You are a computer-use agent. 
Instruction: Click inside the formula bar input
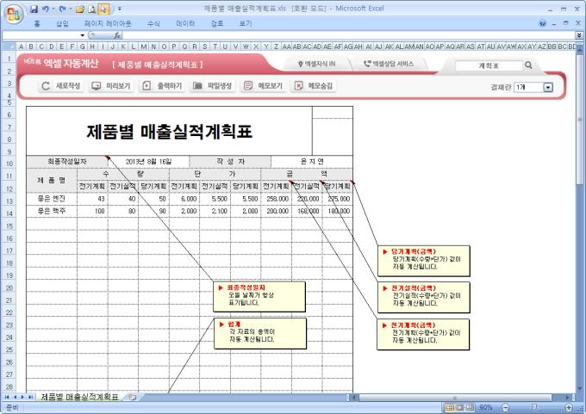tap(349, 35)
